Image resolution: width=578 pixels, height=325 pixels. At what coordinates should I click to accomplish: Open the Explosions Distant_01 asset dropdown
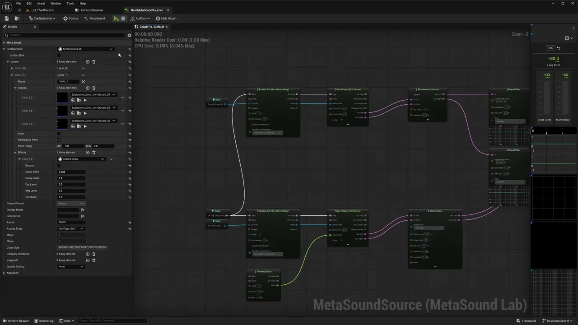(93, 95)
